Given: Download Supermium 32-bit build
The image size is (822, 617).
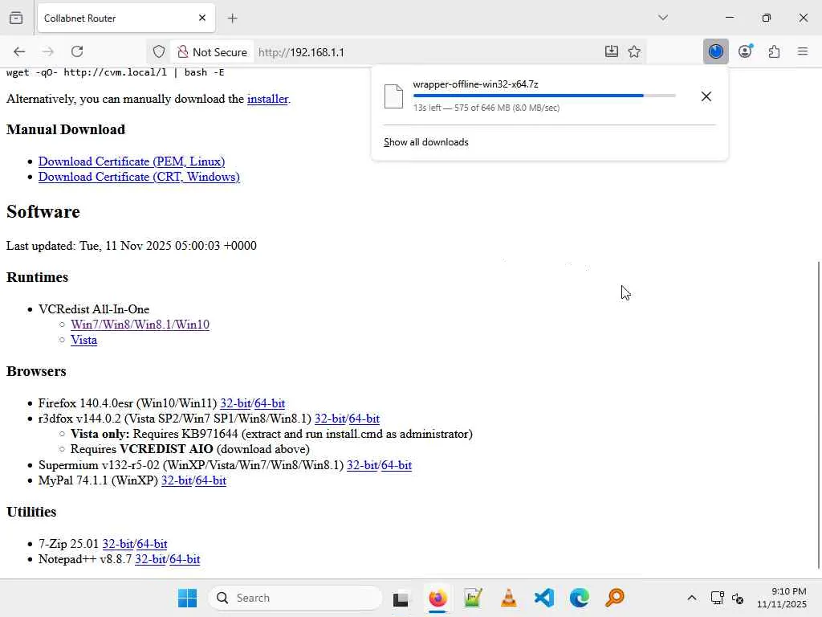Looking at the screenshot, I should coord(362,465).
